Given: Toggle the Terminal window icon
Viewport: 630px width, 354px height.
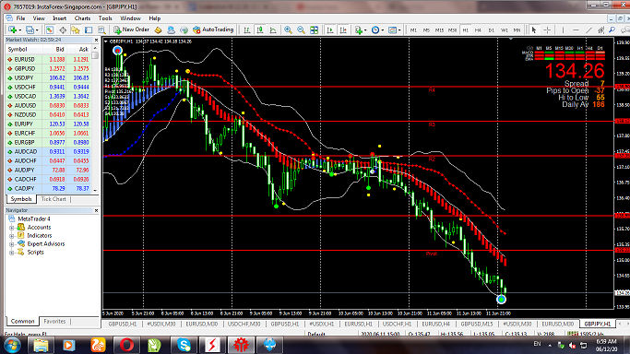Looking at the screenshot, I should coord(89,29).
